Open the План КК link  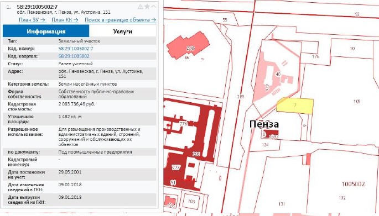[x=65, y=20]
